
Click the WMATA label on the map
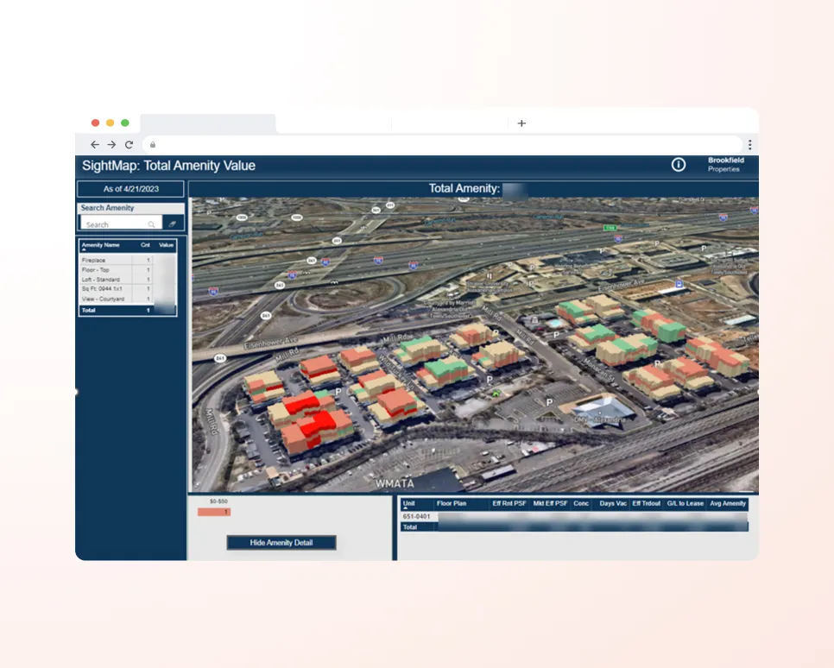(x=395, y=483)
